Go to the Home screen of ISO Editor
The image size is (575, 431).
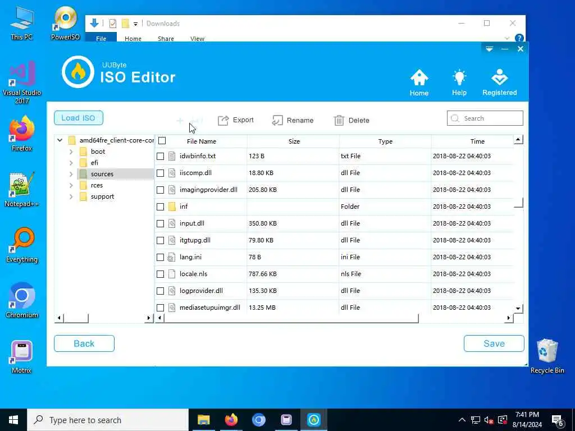(419, 83)
